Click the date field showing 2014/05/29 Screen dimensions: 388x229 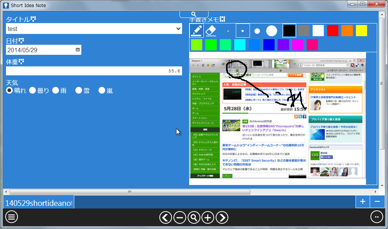point(44,50)
